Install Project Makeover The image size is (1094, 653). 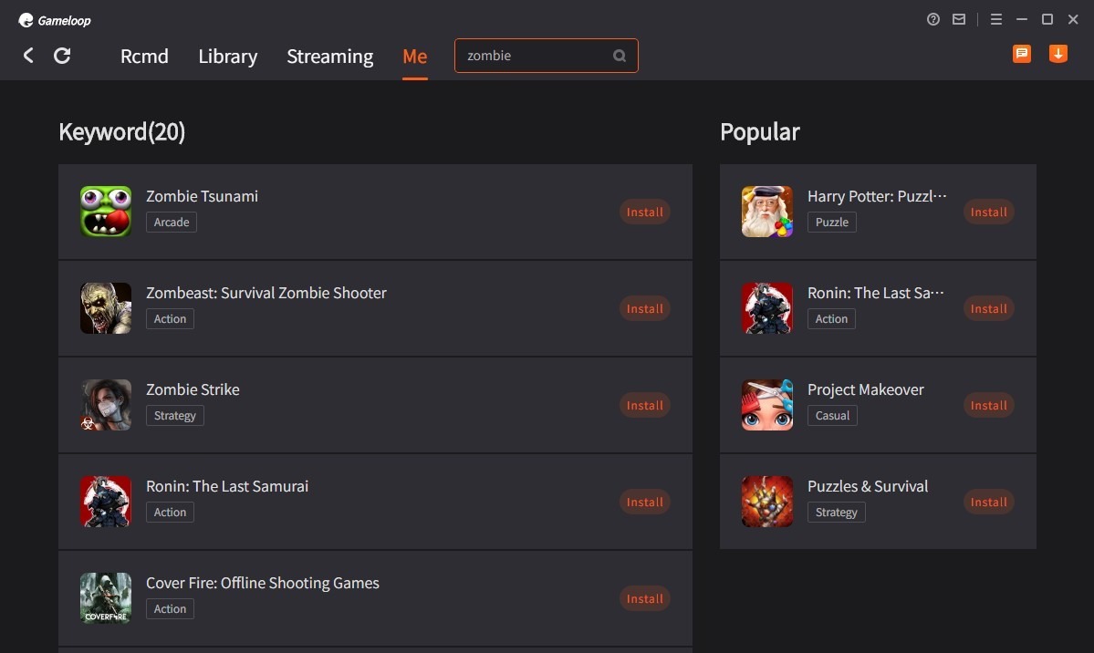(989, 405)
